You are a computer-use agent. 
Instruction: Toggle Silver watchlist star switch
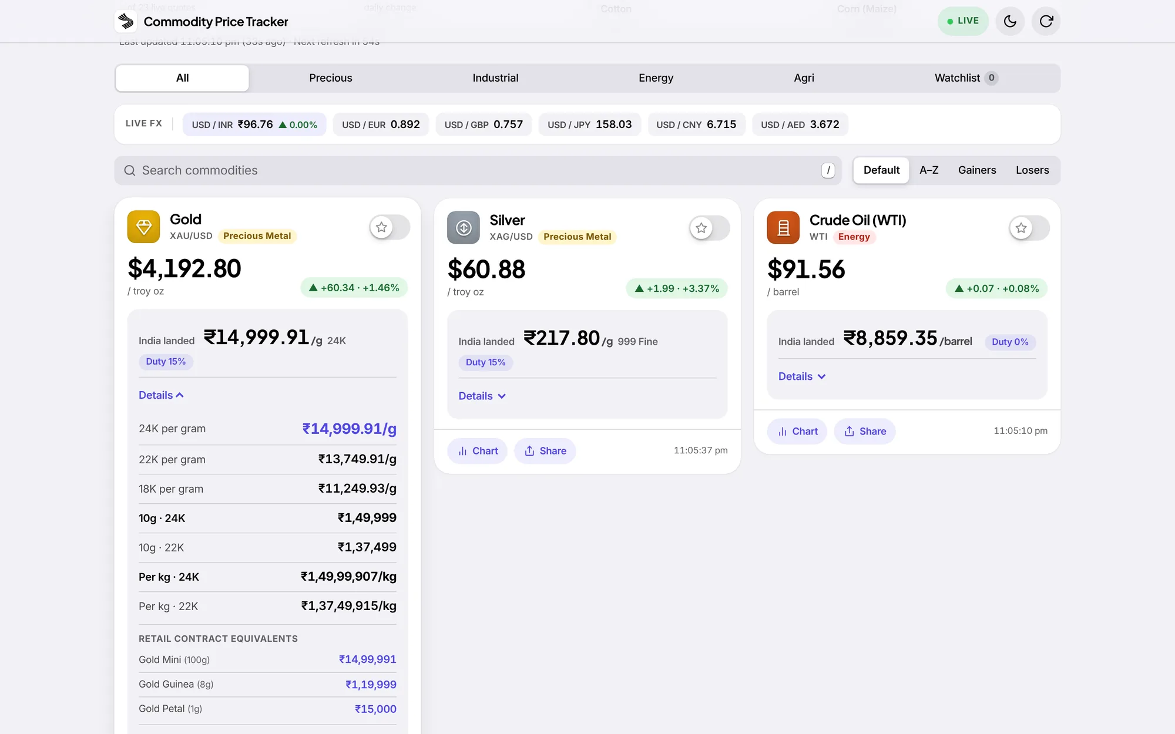(x=709, y=228)
